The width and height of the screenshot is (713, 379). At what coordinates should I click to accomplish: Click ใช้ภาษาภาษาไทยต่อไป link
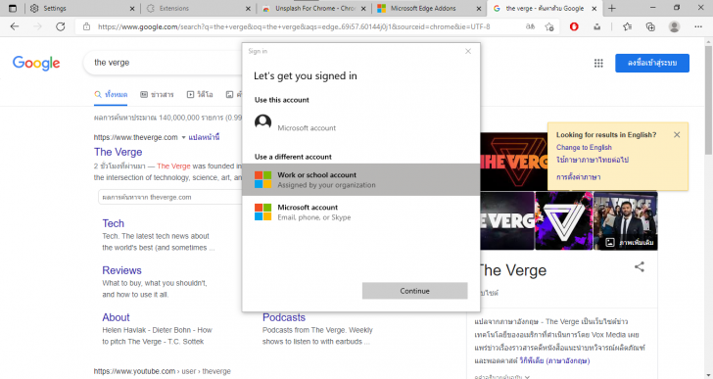pyautogui.click(x=593, y=160)
